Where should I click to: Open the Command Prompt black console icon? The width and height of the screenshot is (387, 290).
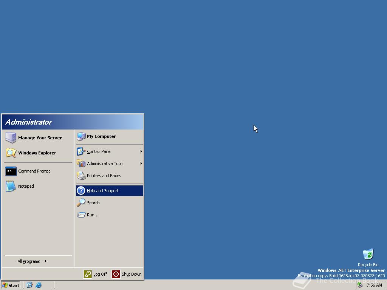(x=11, y=171)
